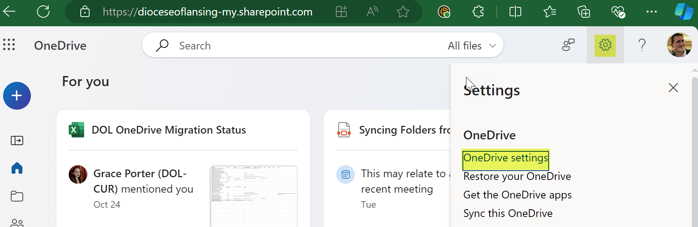Open the browser three-dot menu
This screenshot has height=227, width=698.
click(x=652, y=12)
